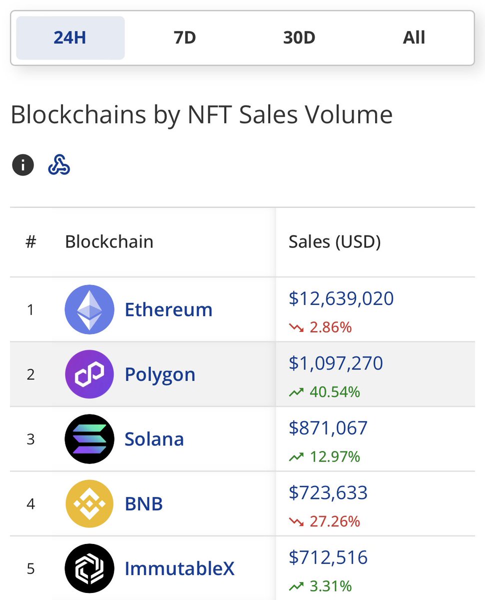This screenshot has width=485, height=600.
Task: Select the 24H time range tab
Action: point(70,38)
